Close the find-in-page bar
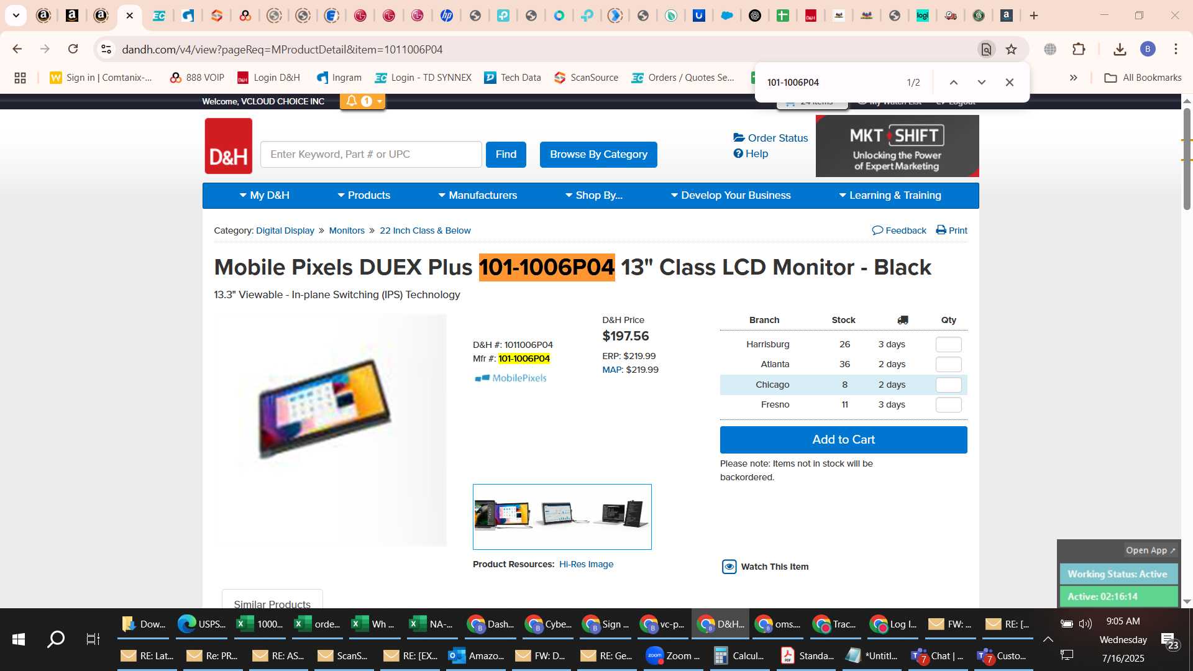The height and width of the screenshot is (671, 1193). pyautogui.click(x=1010, y=82)
